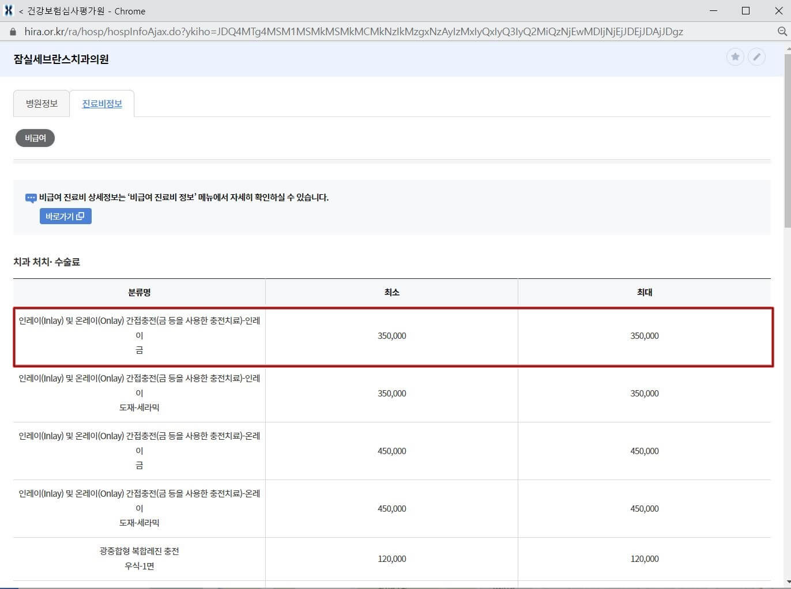Image resolution: width=791 pixels, height=589 pixels.
Task: Click the padlock icon in the address bar
Action: [12, 32]
